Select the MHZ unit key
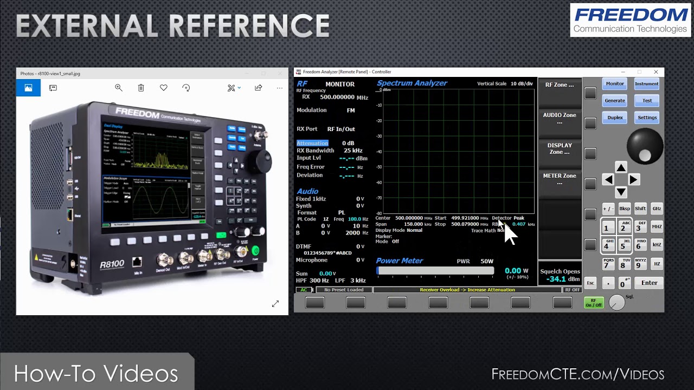The image size is (694, 390). [657, 227]
